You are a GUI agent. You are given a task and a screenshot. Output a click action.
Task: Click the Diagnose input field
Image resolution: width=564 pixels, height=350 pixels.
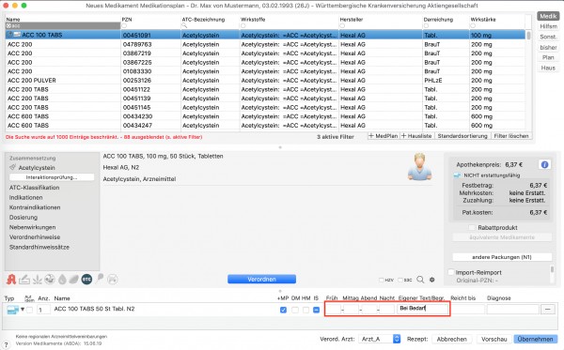[513, 309]
